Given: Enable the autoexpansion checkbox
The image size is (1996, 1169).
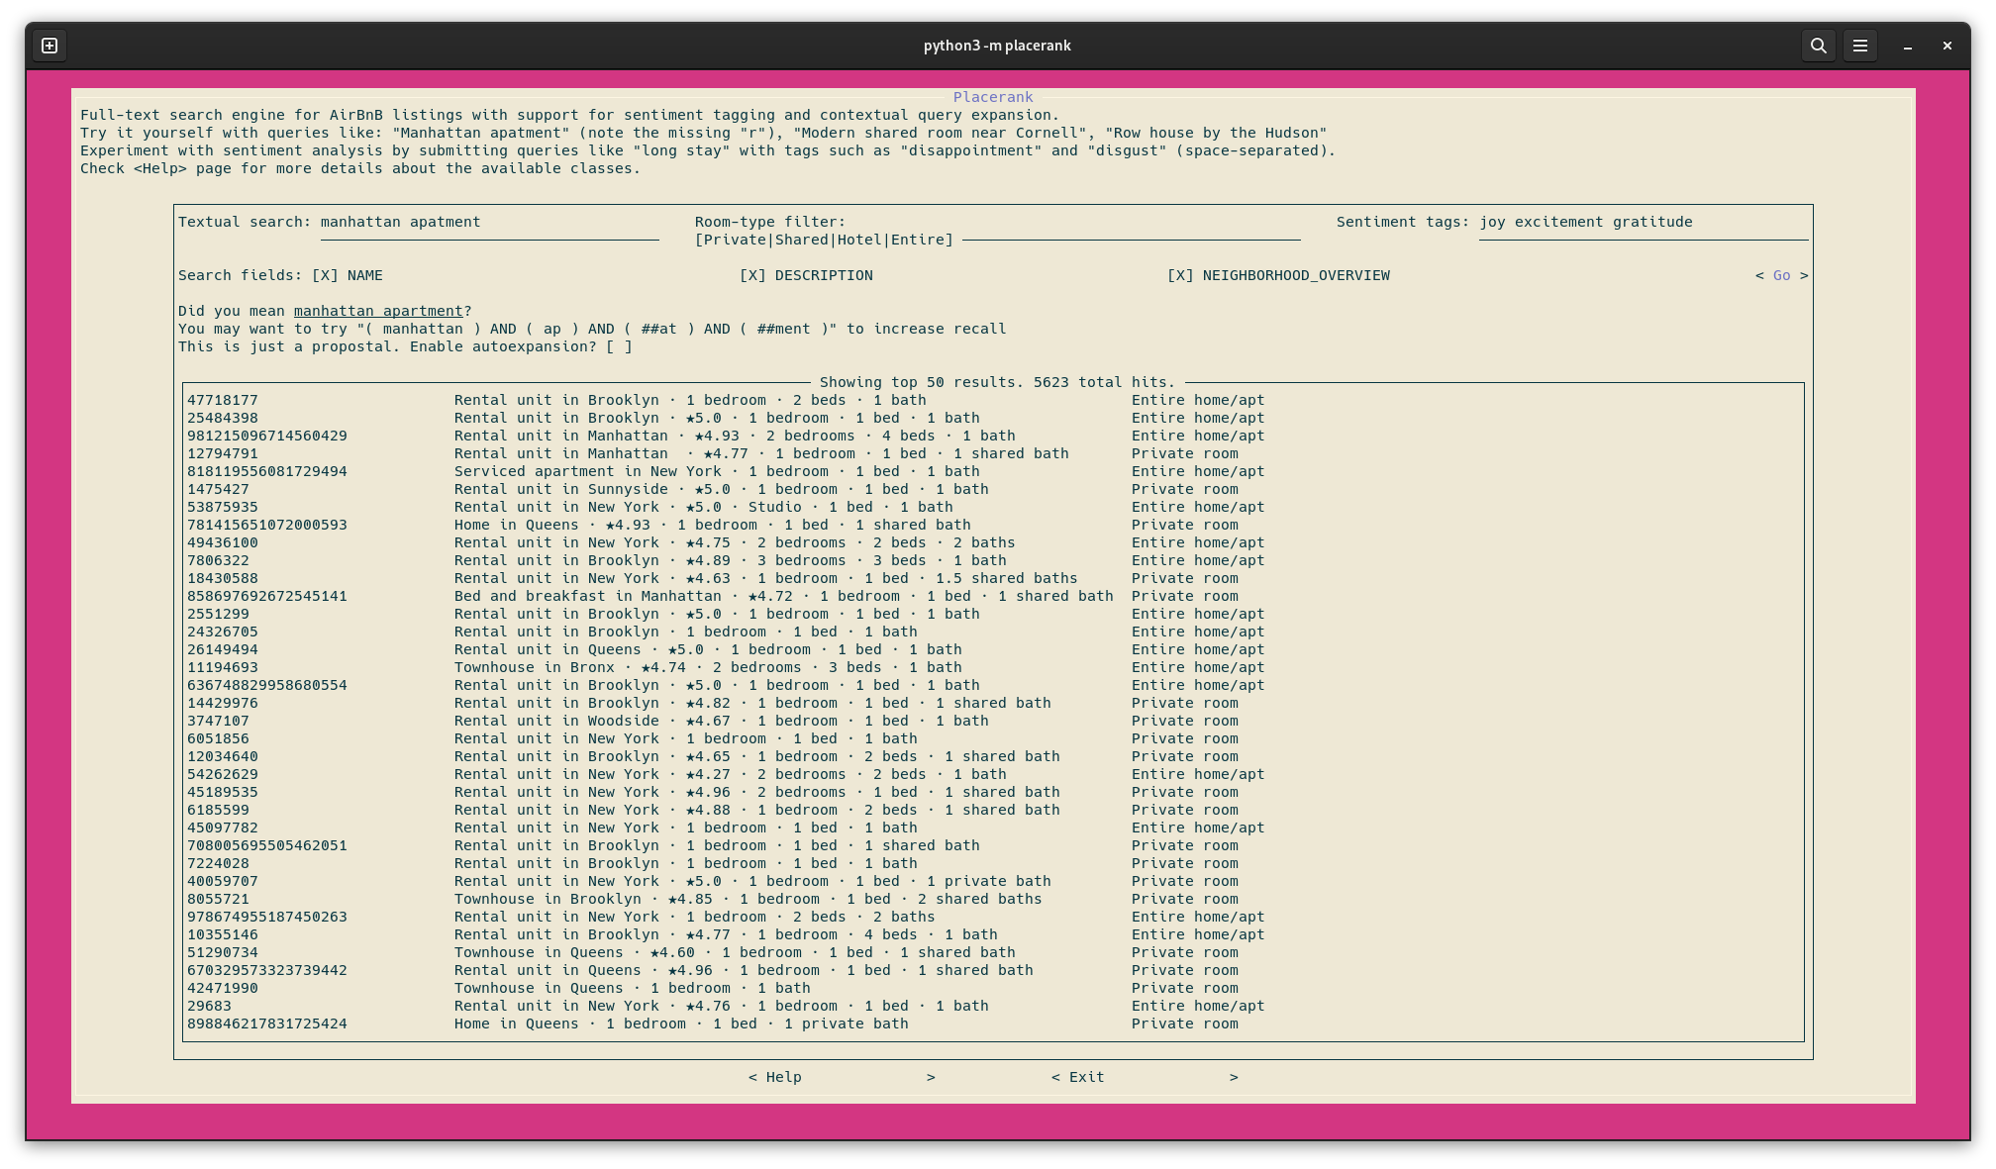Looking at the screenshot, I should pos(619,346).
